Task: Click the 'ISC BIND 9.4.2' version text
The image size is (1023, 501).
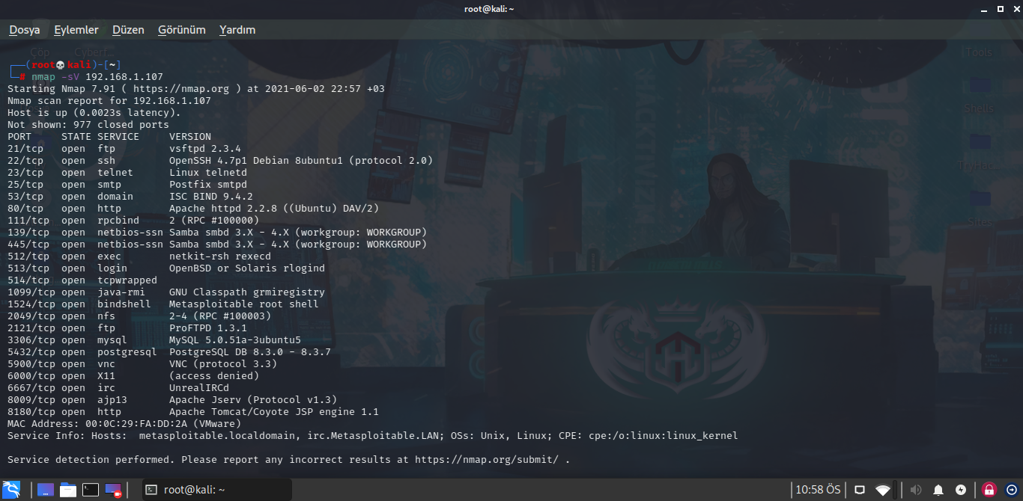Action: tap(211, 197)
